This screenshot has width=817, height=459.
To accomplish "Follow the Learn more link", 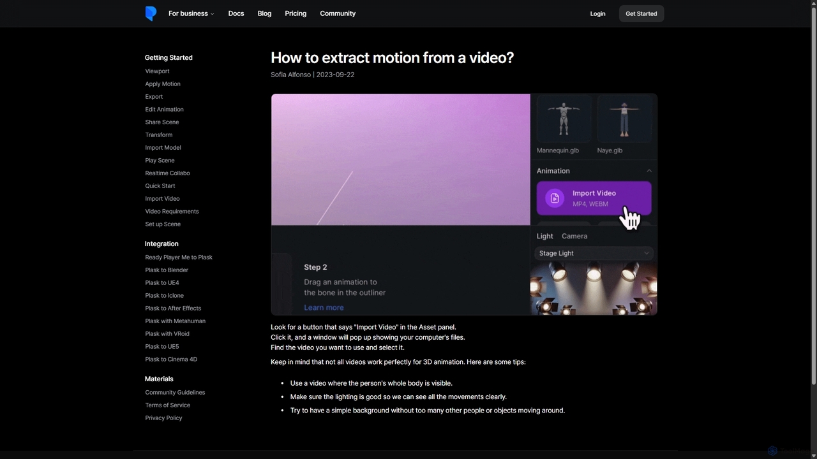I will 324,307.
